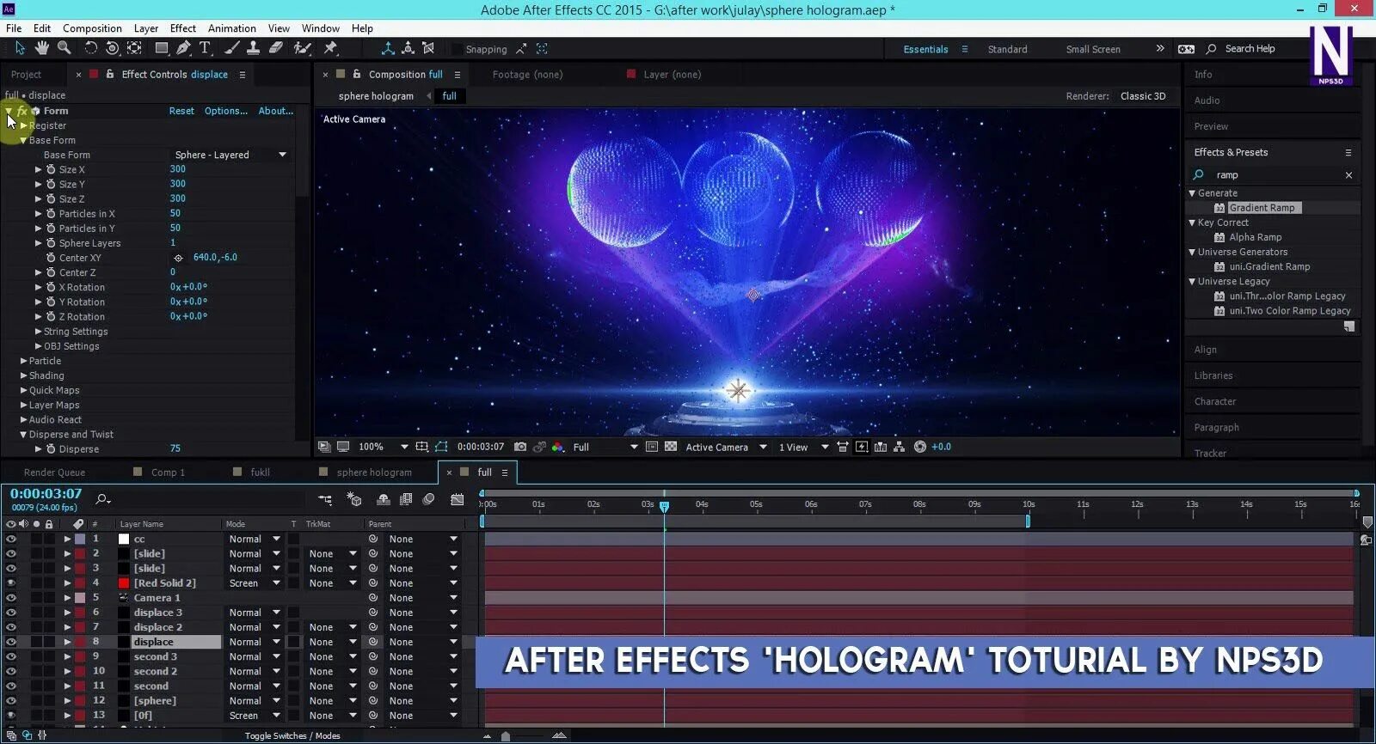
Task: Select the Zoom magnifier tool
Action: coord(64,48)
